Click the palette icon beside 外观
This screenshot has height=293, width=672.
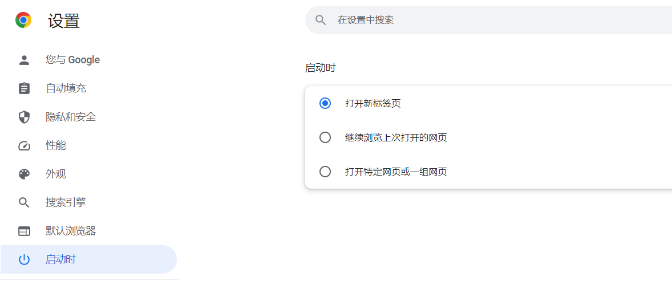click(24, 174)
